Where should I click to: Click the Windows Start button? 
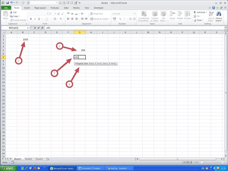(x=8, y=168)
